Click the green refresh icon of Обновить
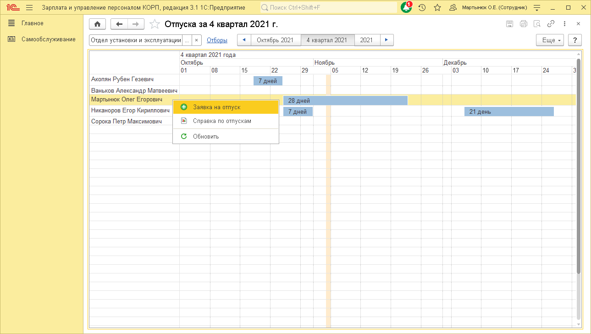 (184, 136)
